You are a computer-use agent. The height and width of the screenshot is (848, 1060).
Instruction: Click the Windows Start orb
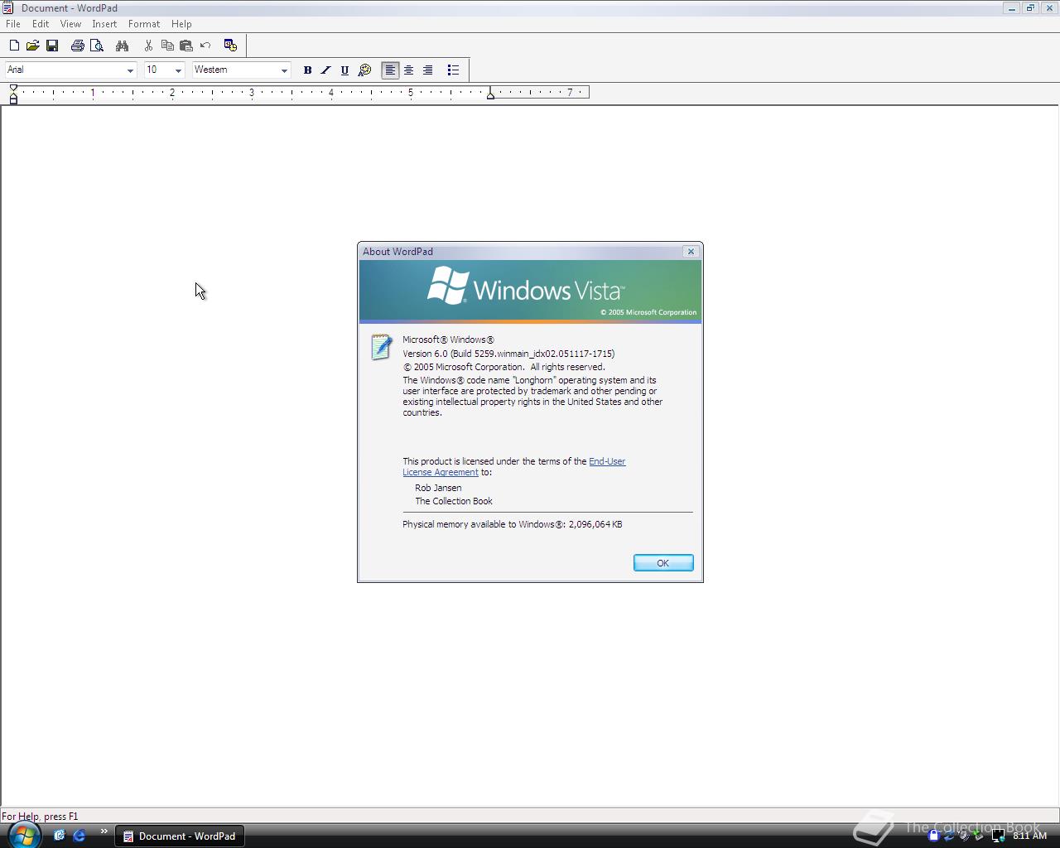pyautogui.click(x=23, y=835)
